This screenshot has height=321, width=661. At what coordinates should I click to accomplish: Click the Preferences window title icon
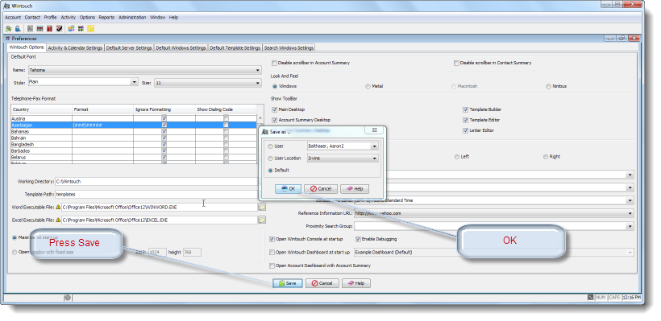tap(8, 39)
